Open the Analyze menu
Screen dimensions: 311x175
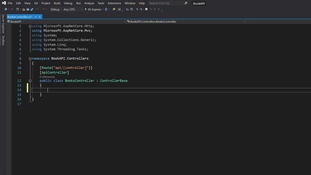tap(89, 3)
